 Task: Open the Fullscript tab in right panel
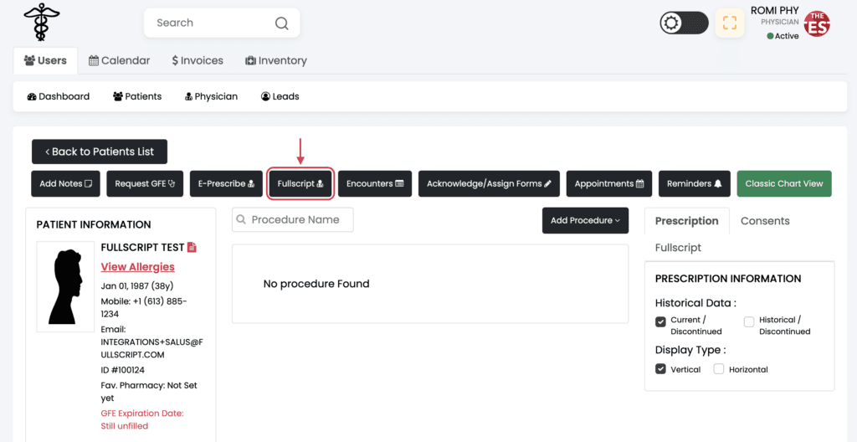click(x=678, y=248)
